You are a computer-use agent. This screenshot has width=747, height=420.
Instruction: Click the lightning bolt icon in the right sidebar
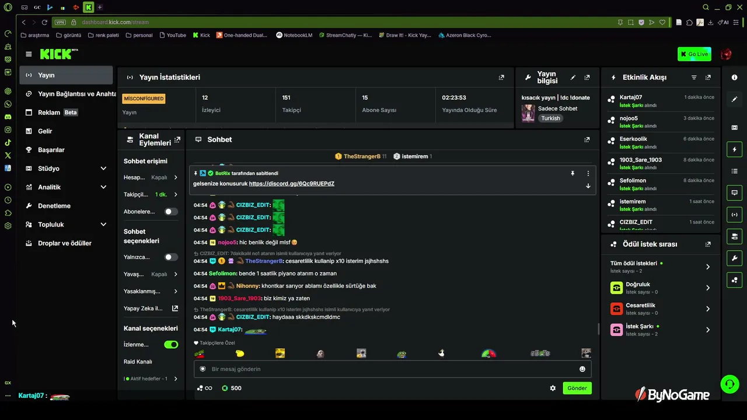point(734,149)
